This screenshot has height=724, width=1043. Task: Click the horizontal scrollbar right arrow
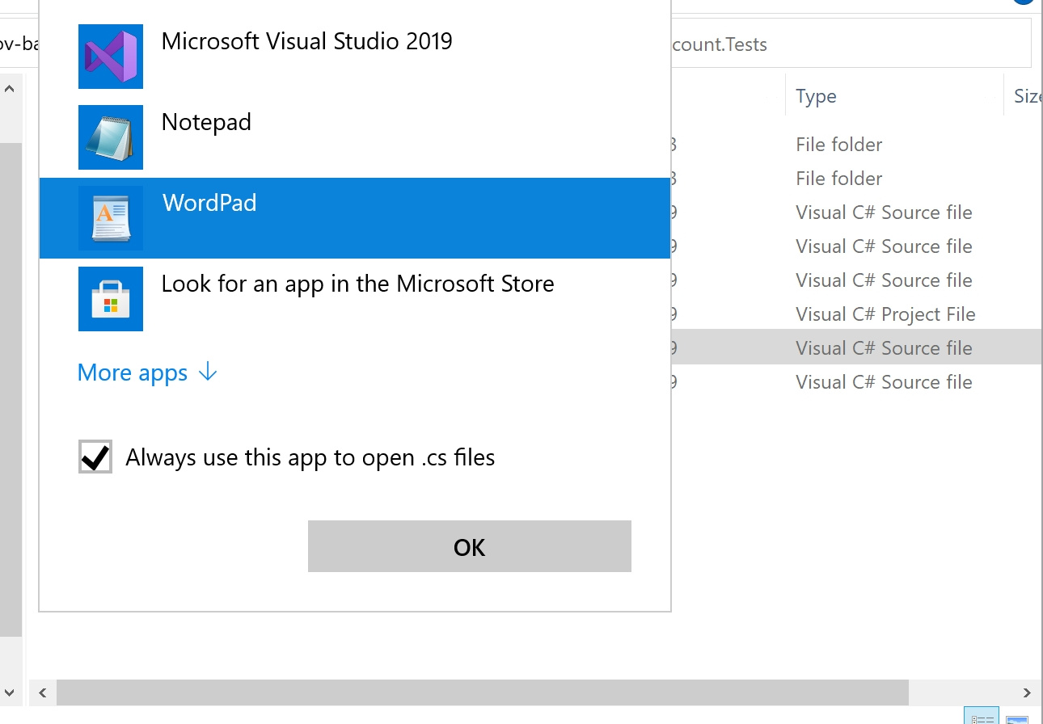click(1027, 692)
